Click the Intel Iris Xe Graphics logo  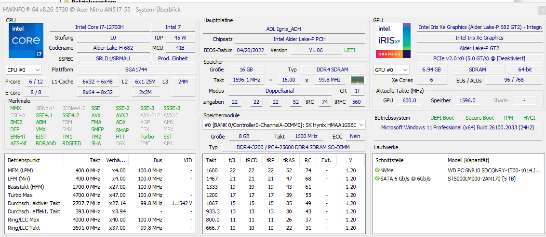point(393,41)
